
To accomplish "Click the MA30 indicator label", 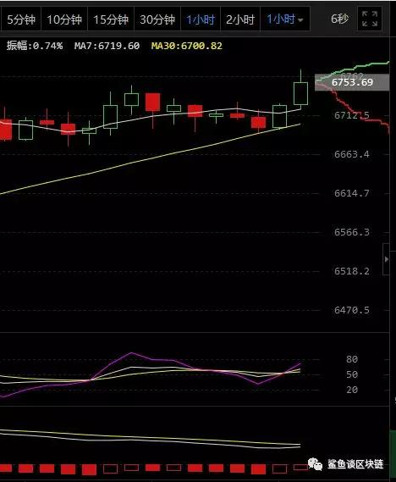I will tap(187, 46).
